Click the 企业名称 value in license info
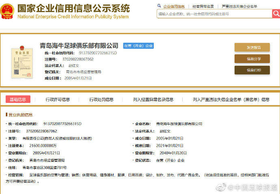Screen dimensions: 280x194 point(179,124)
